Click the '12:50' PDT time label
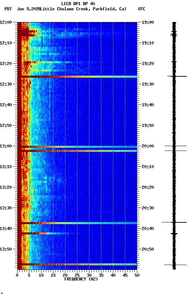The image size is (189, 297). [6, 125]
